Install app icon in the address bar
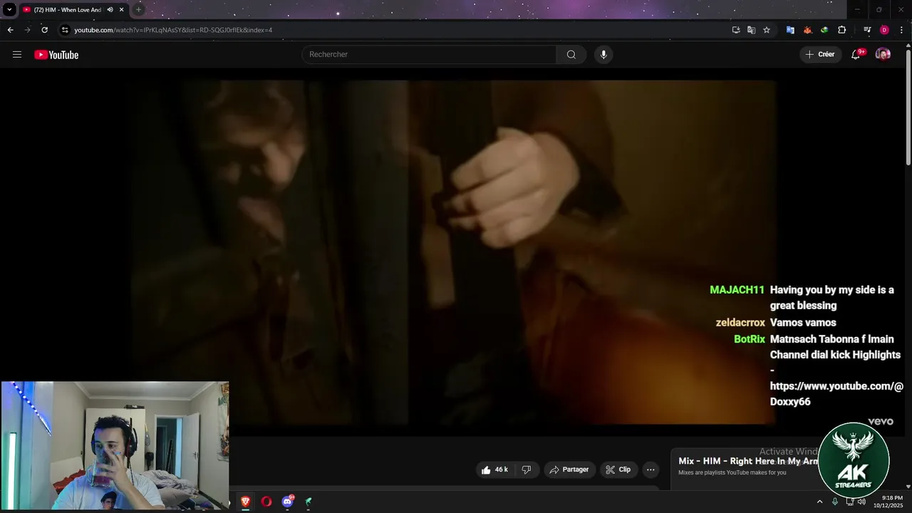Image resolution: width=912 pixels, height=513 pixels. click(736, 30)
